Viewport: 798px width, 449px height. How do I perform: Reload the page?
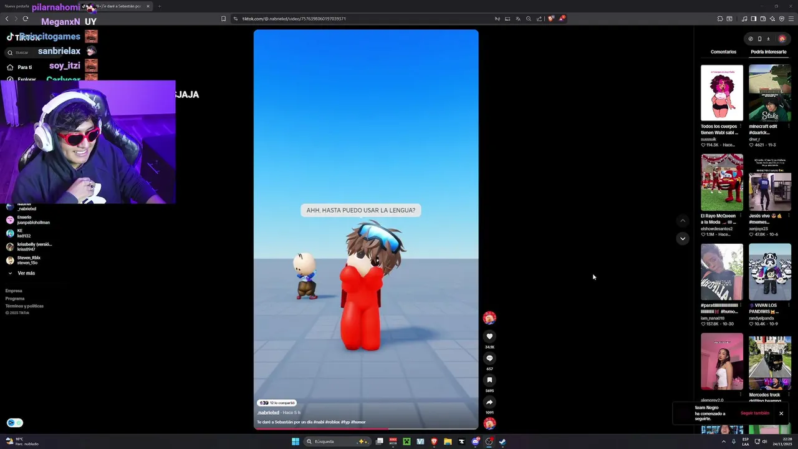(x=26, y=19)
